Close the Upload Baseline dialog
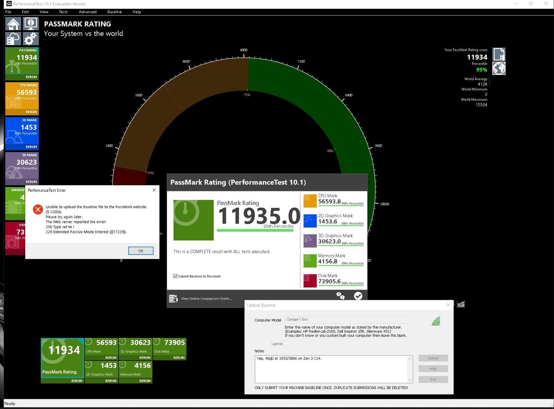The height and width of the screenshot is (409, 554). pyautogui.click(x=448, y=305)
